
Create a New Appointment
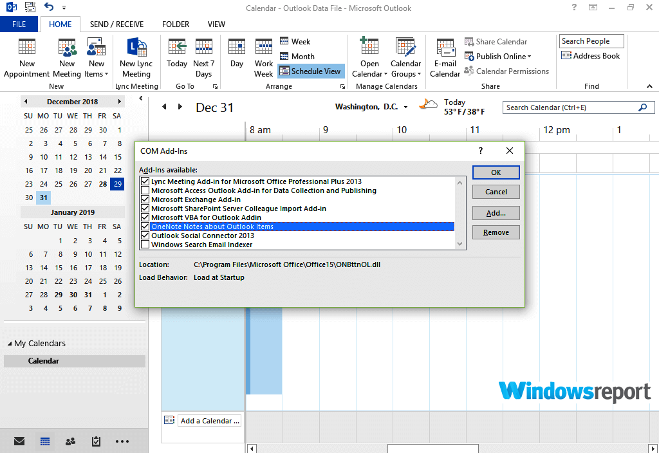27,58
